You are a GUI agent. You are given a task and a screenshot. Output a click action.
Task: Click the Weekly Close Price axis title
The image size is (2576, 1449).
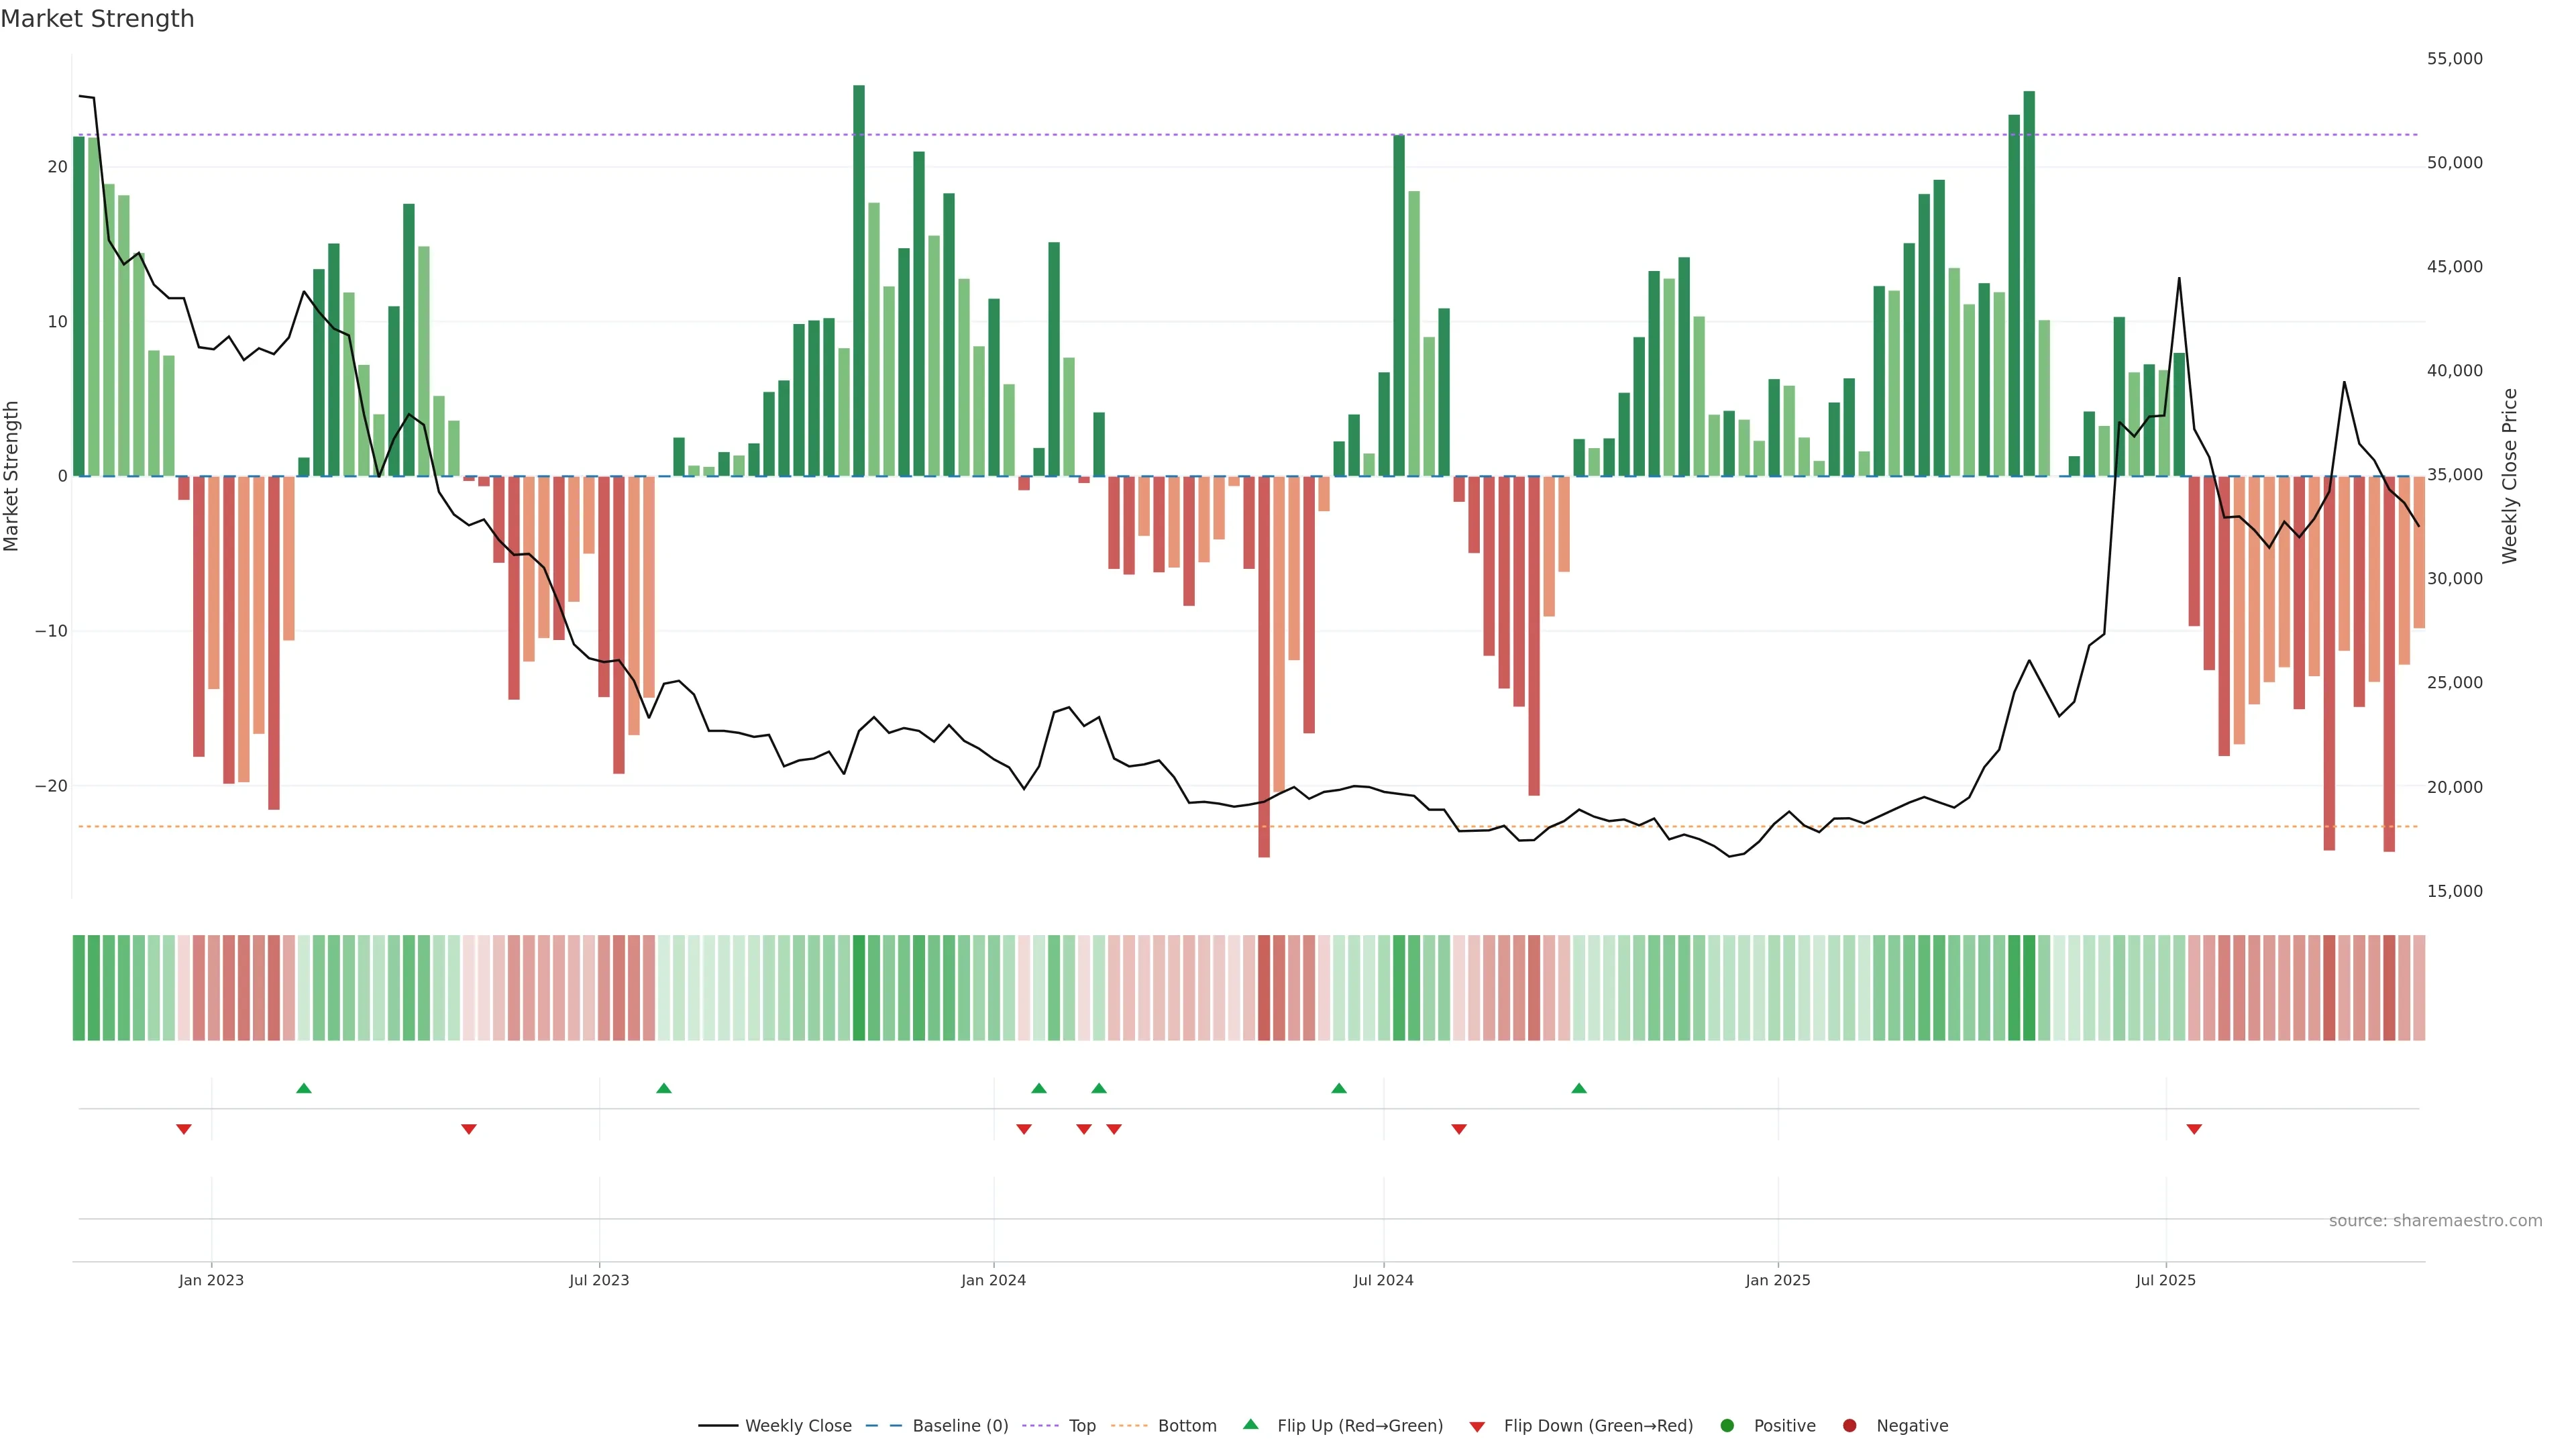click(2510, 476)
